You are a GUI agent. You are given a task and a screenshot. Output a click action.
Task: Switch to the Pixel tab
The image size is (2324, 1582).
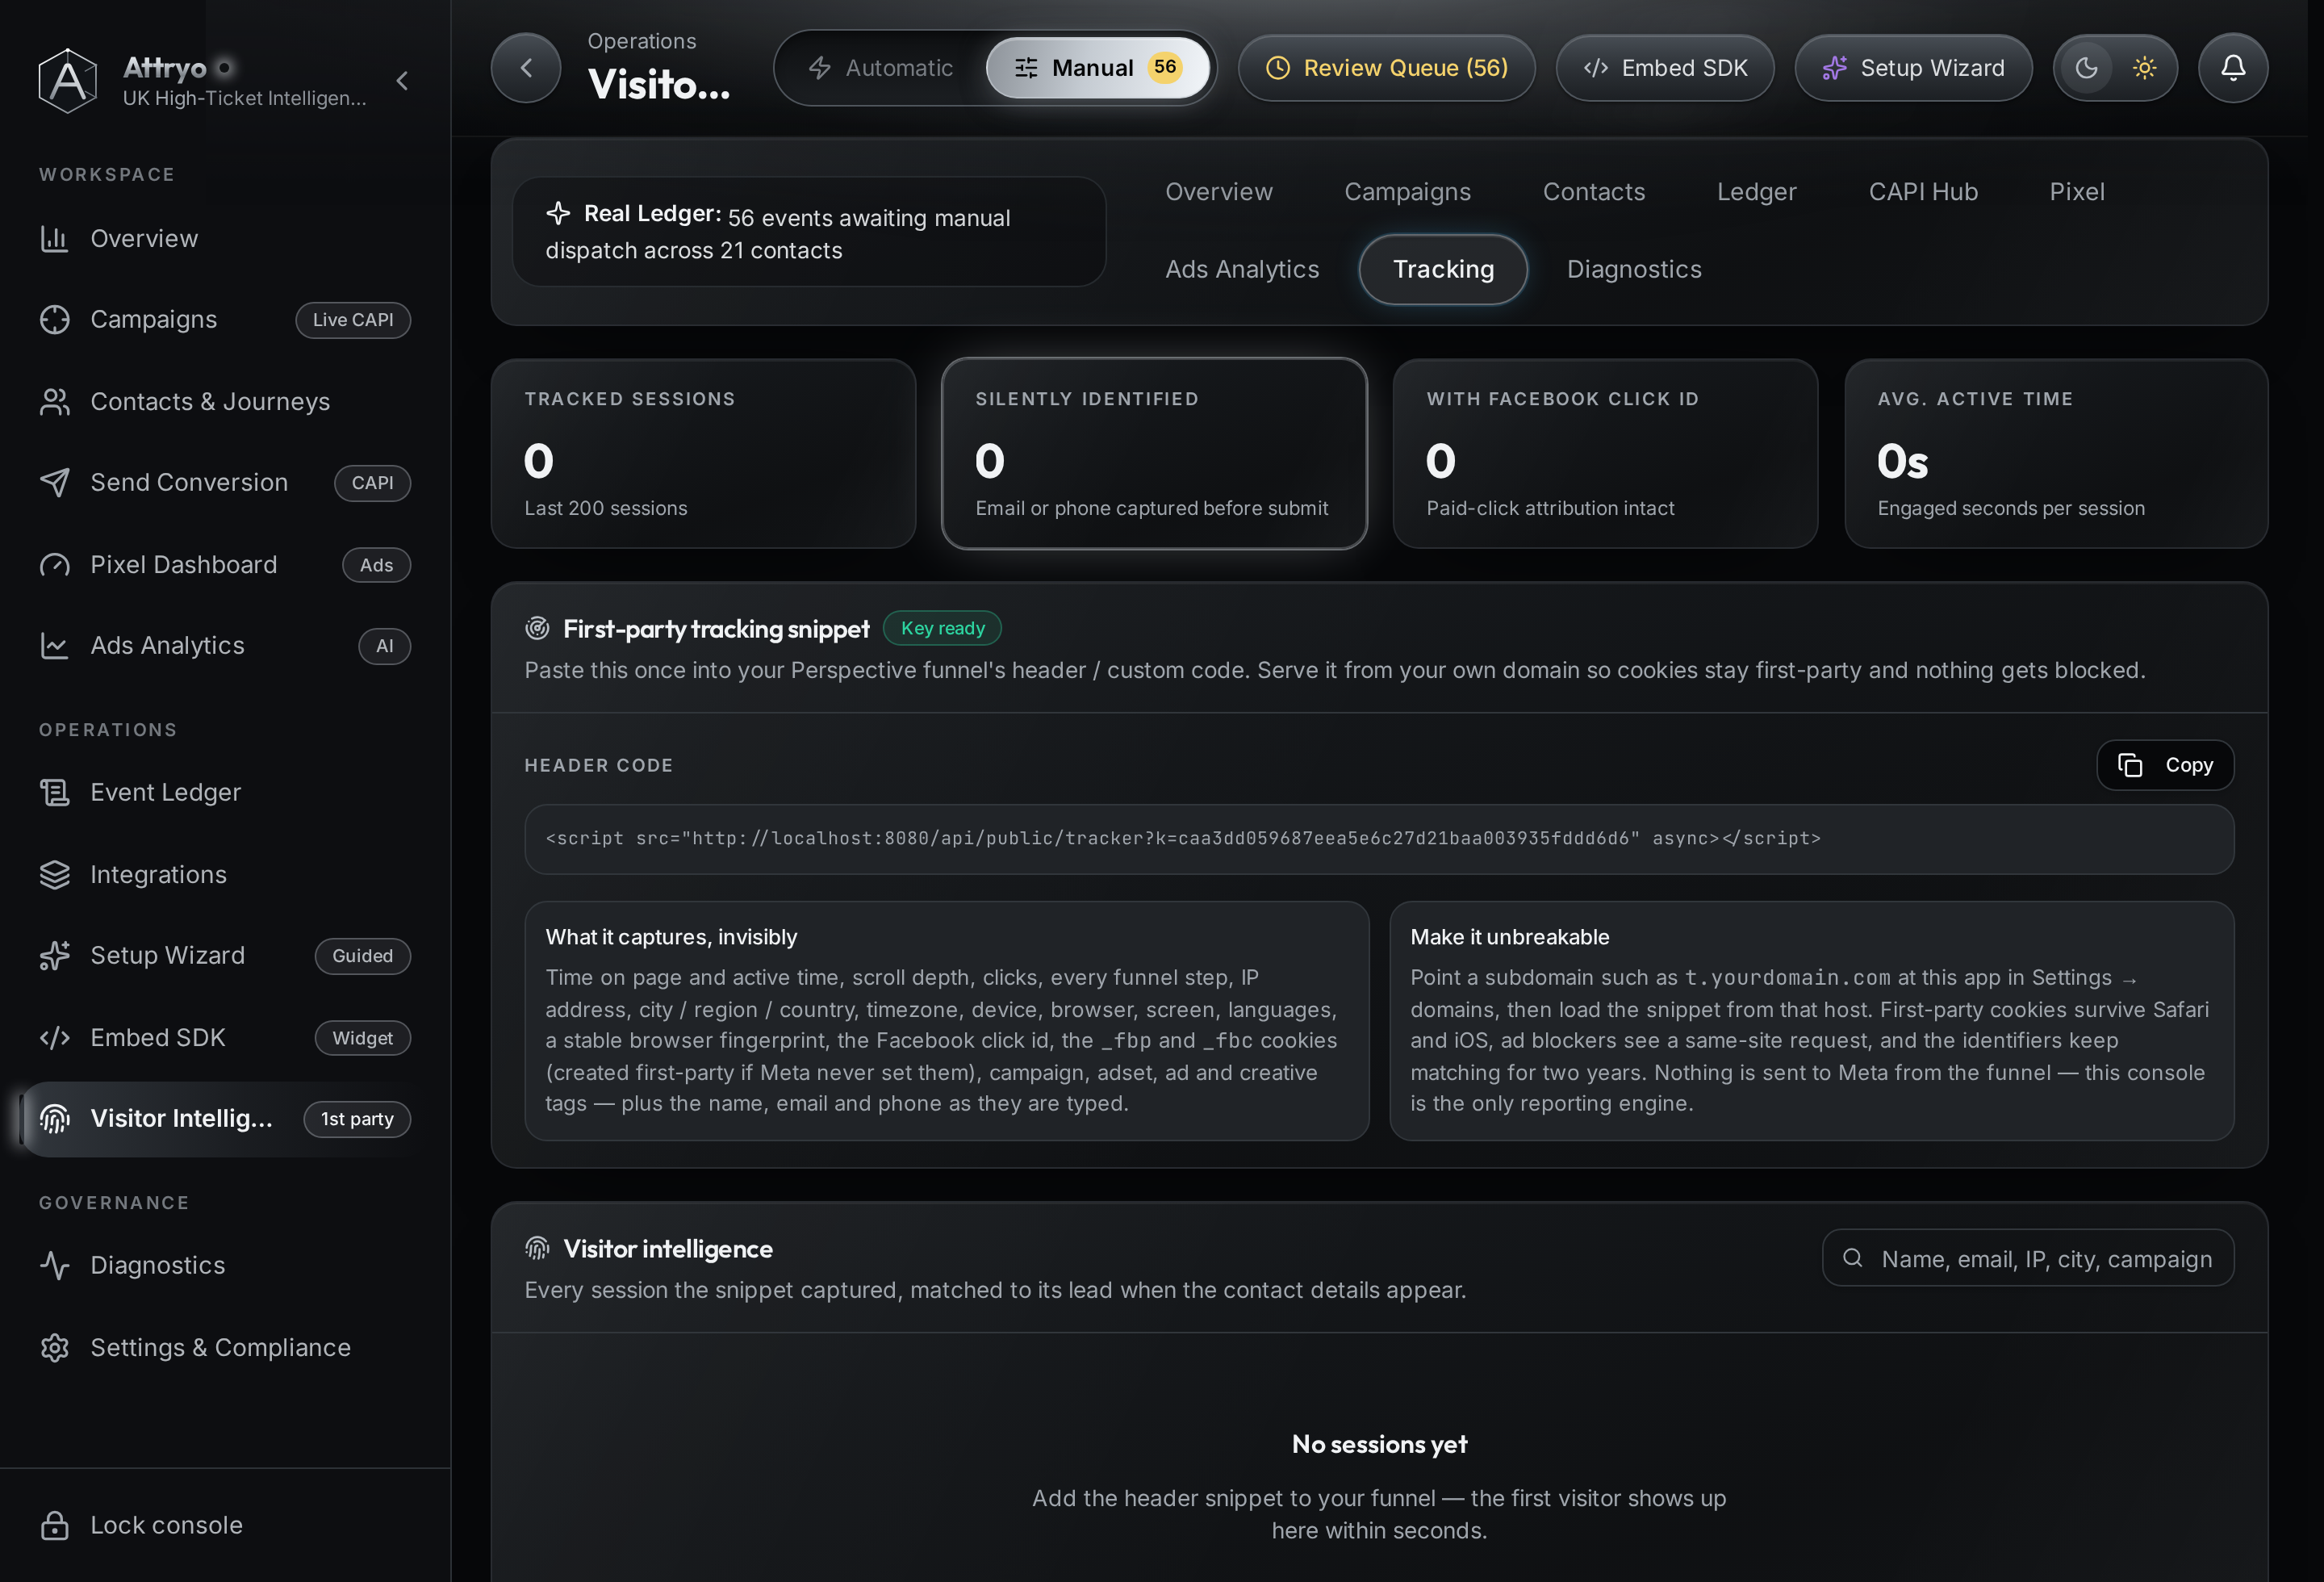point(2077,191)
